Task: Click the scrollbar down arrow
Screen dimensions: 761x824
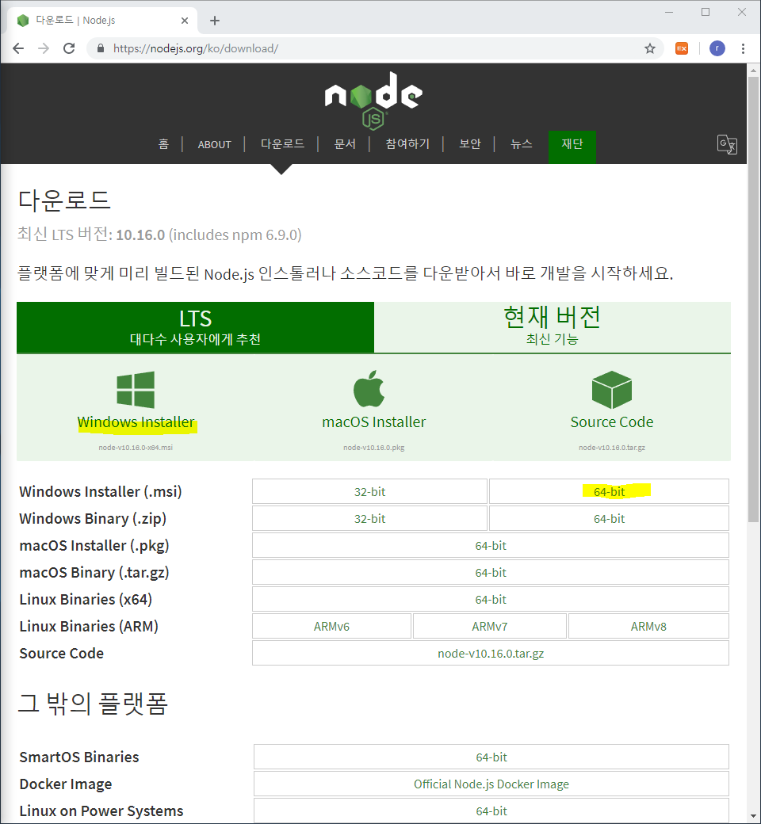Action: point(752,817)
